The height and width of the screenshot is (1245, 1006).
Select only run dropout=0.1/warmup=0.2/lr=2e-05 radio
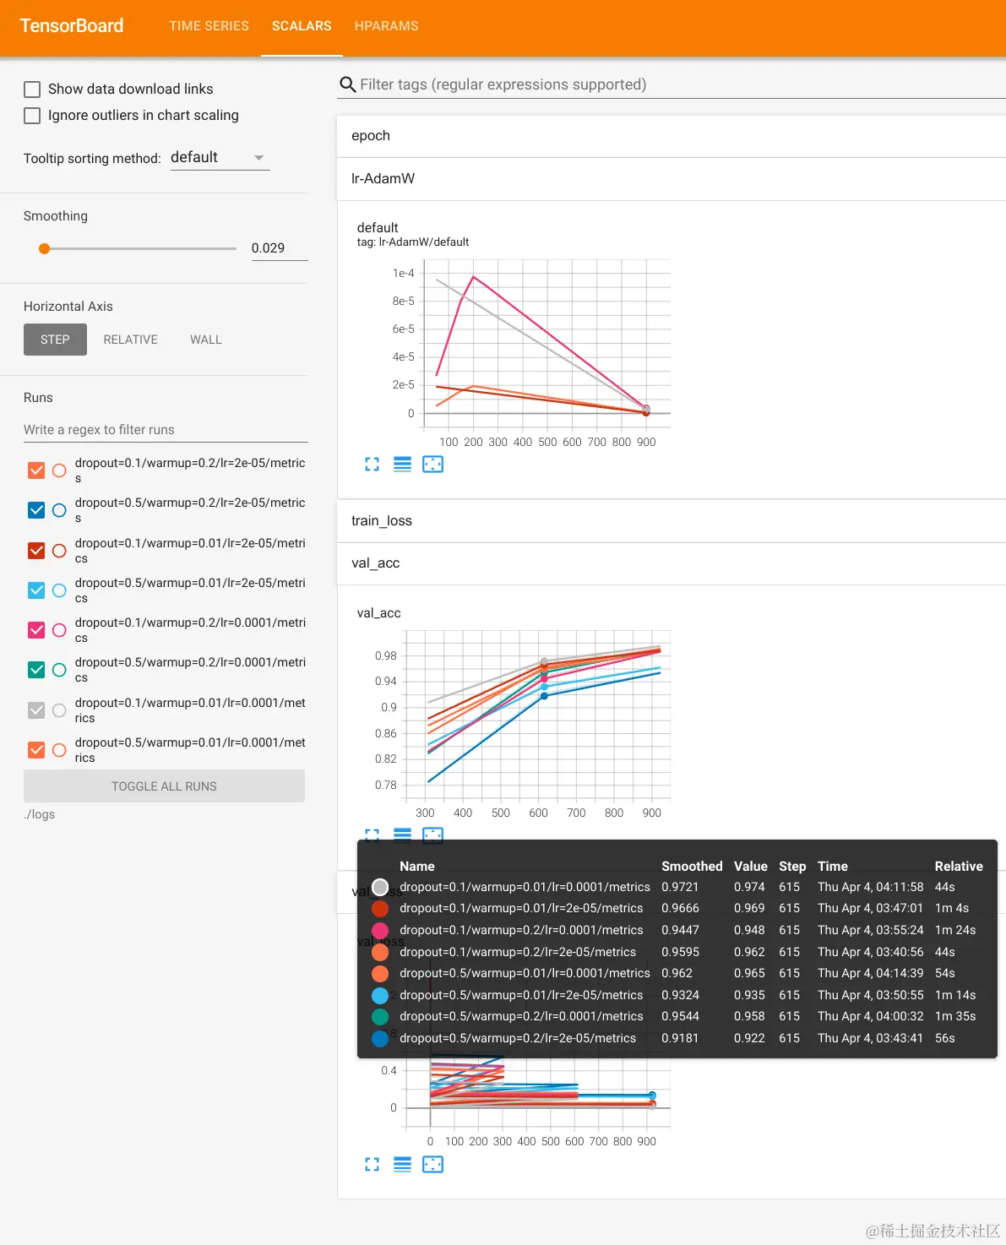coord(59,470)
